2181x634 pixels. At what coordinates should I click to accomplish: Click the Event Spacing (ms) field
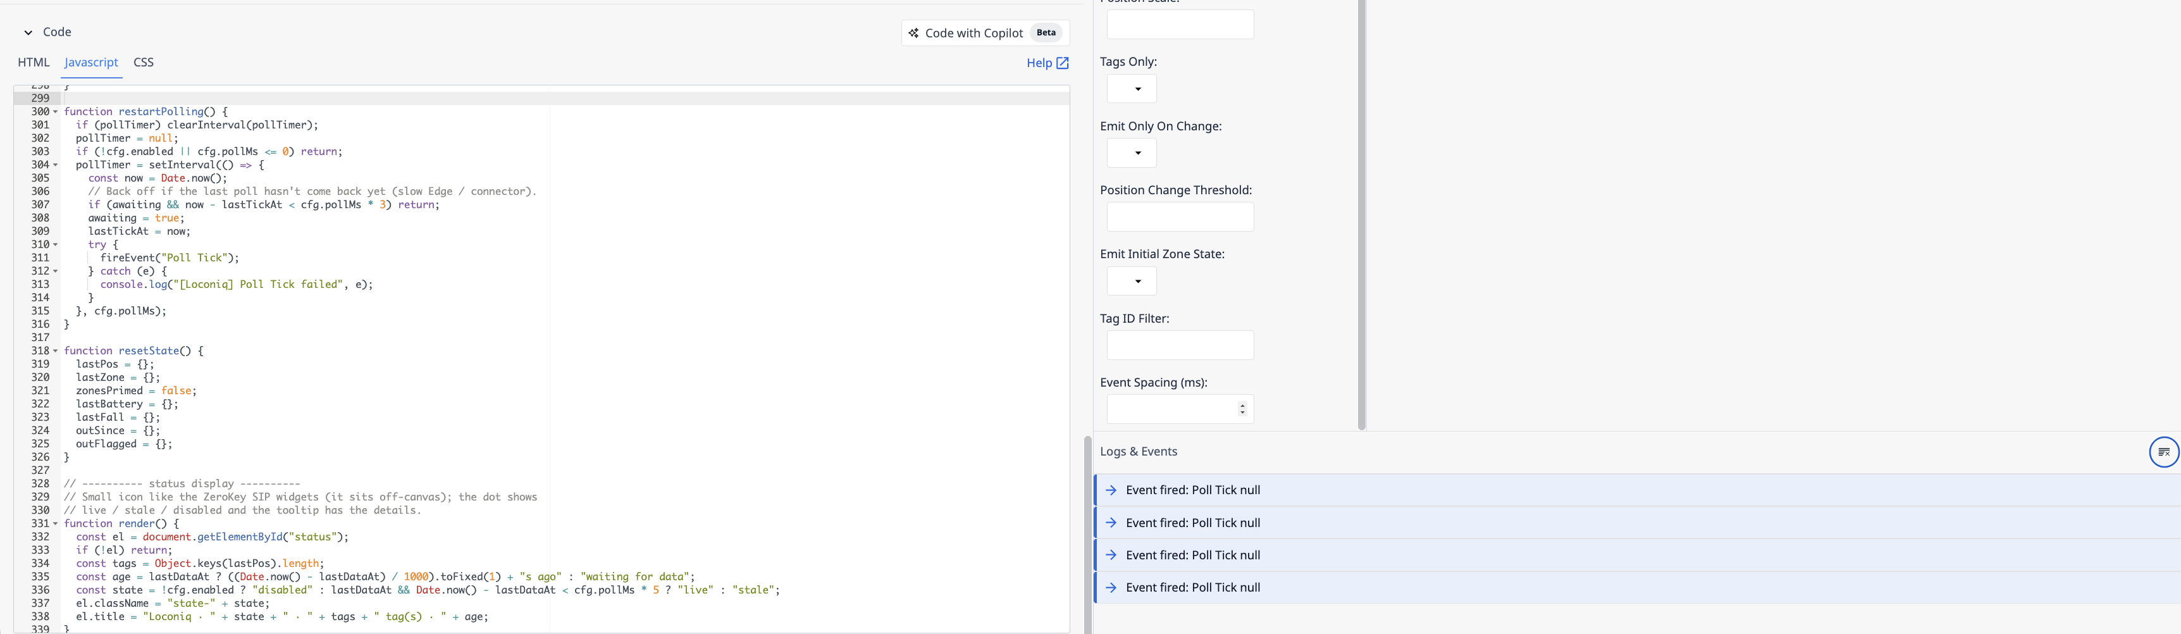(x=1180, y=409)
